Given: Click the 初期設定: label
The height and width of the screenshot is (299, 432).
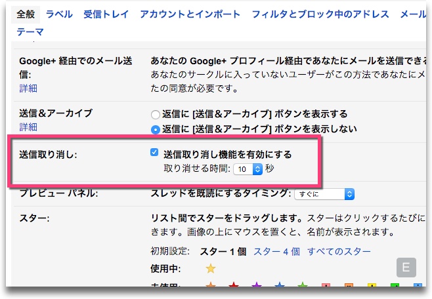Looking at the screenshot, I should pos(170,251).
